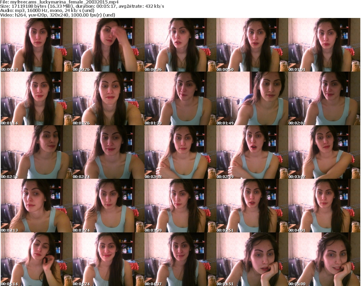Click the 00:01:39 preview frame
Image resolution: width=361 pixels, height=286 pixels.
tap(180, 98)
